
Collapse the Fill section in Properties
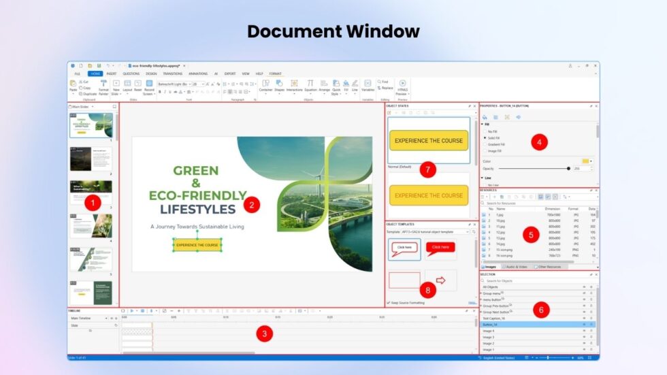pos(482,124)
